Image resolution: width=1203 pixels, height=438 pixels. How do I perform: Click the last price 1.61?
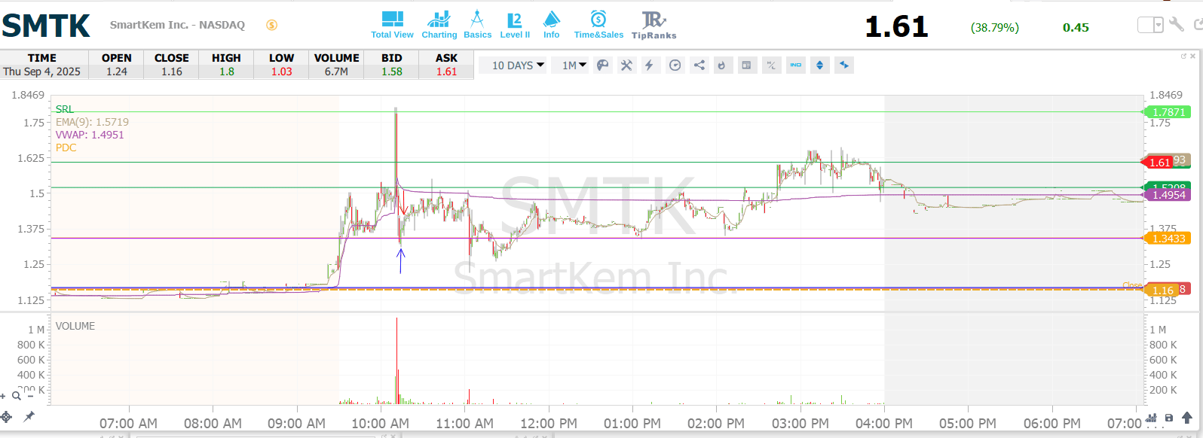tap(896, 27)
